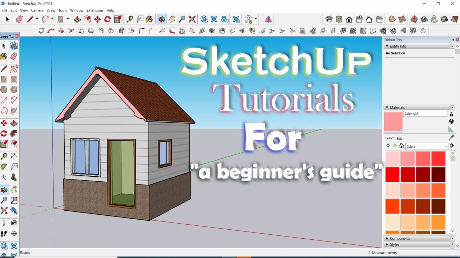Open the Line tool dropdown arrow
The width and height of the screenshot is (460, 258).
(37, 19)
